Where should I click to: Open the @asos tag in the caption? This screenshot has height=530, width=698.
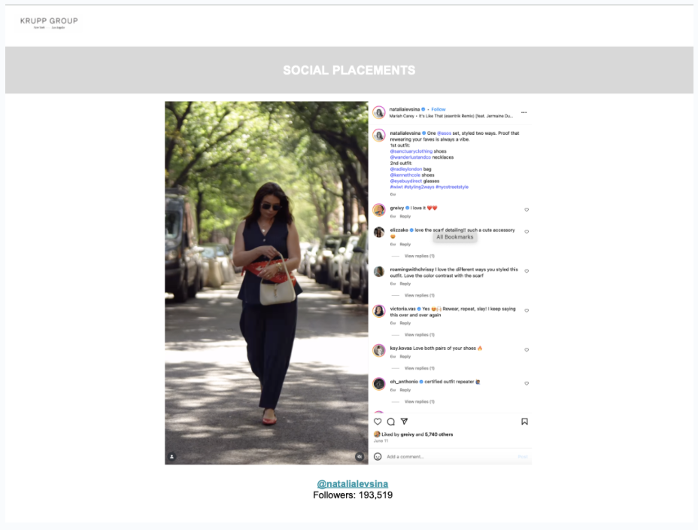445,132
